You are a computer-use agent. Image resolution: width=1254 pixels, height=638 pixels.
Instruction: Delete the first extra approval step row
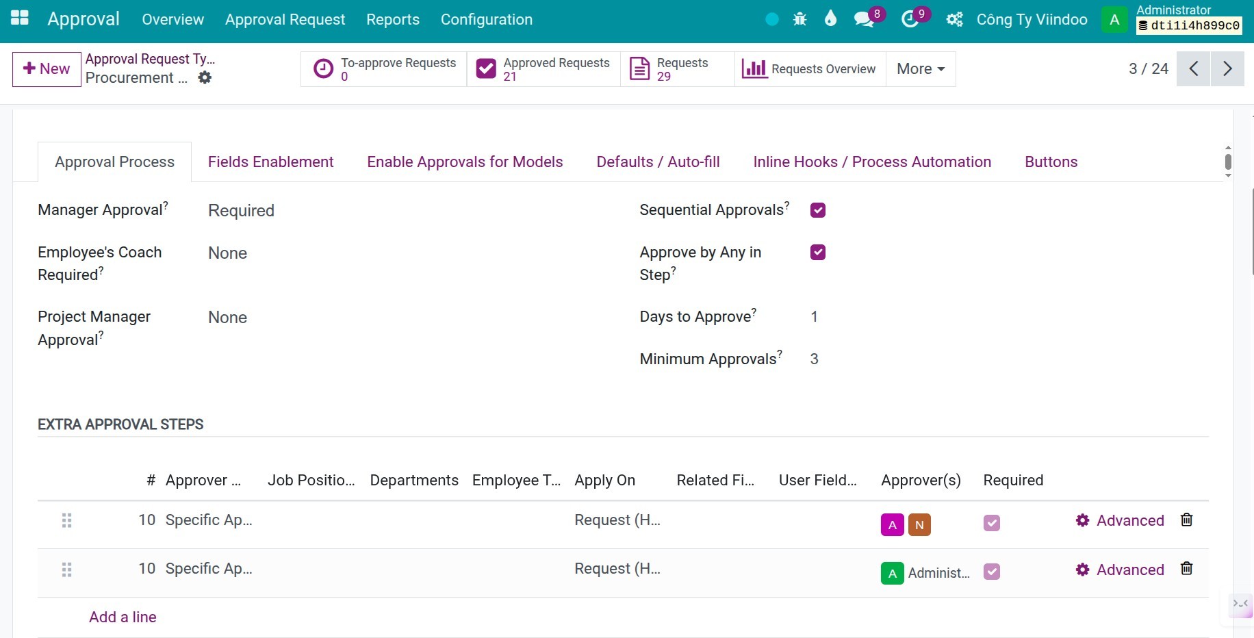[x=1186, y=520]
